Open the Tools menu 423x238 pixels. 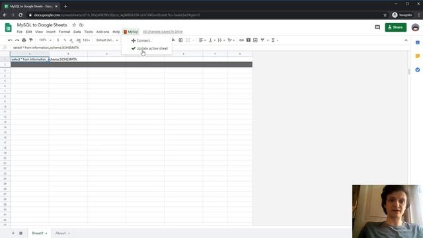[x=89, y=32]
